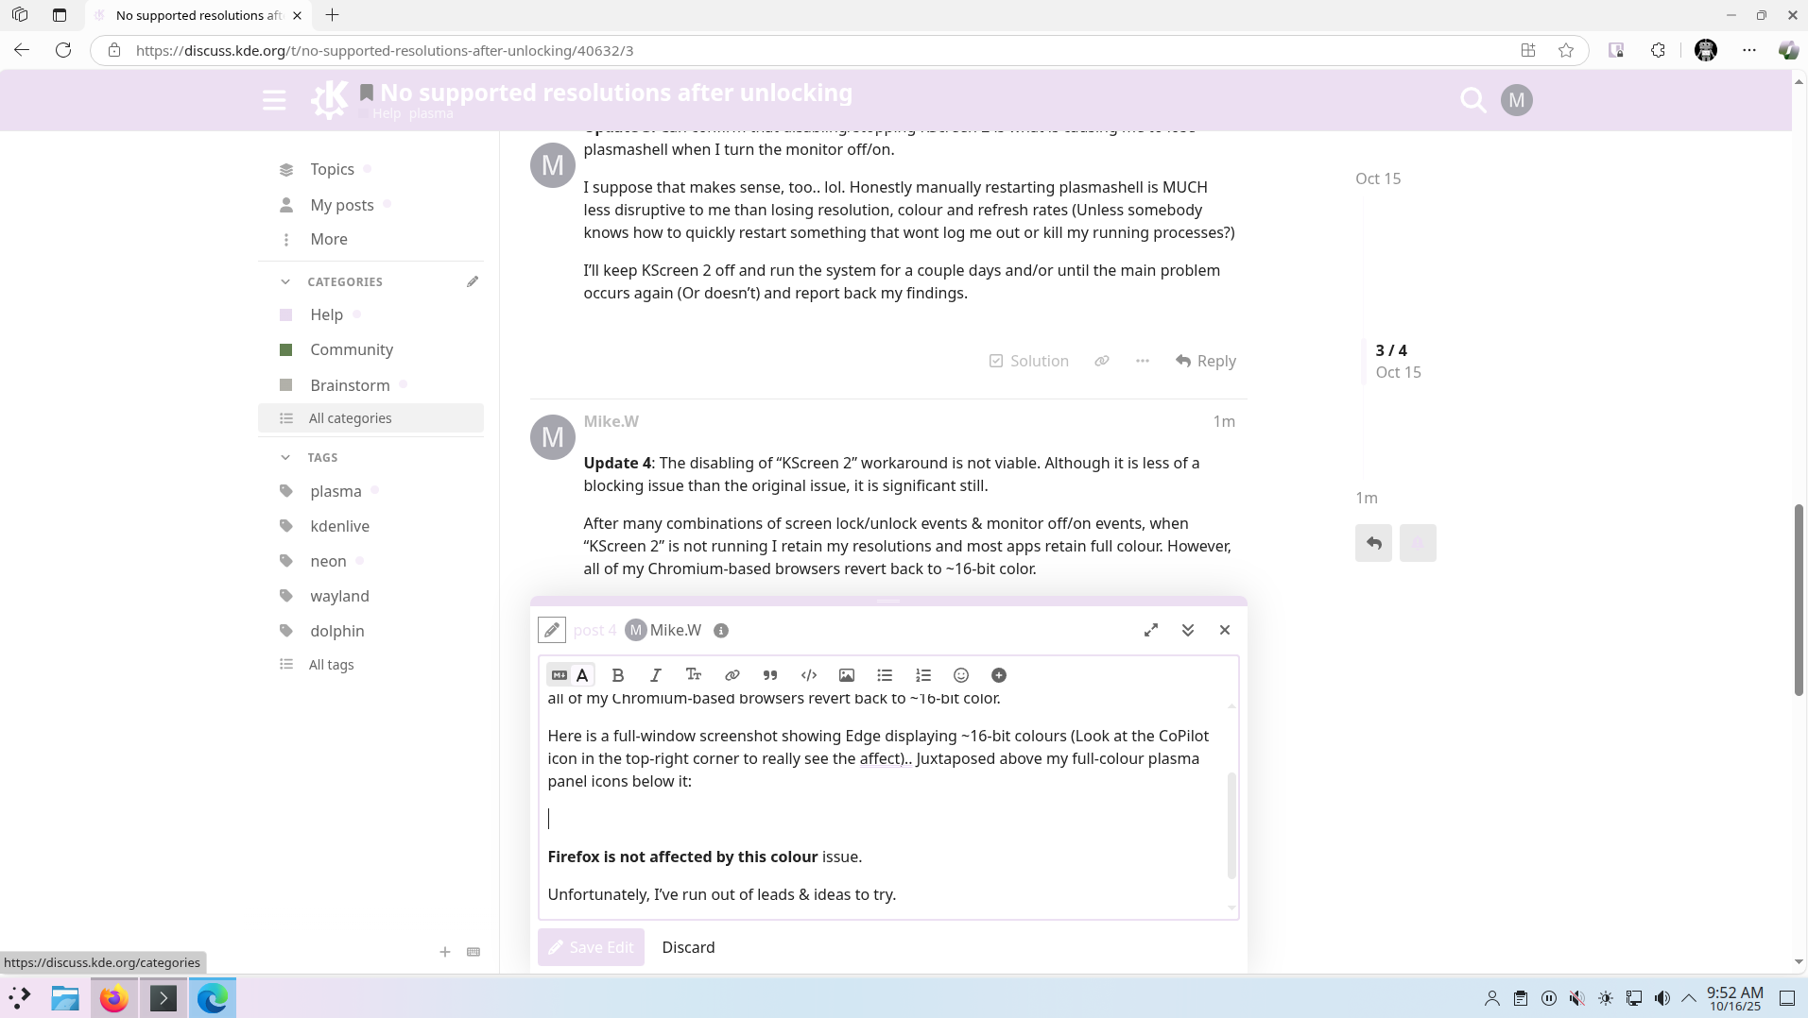Open Topics in the sidebar
The width and height of the screenshot is (1808, 1018).
tap(332, 169)
